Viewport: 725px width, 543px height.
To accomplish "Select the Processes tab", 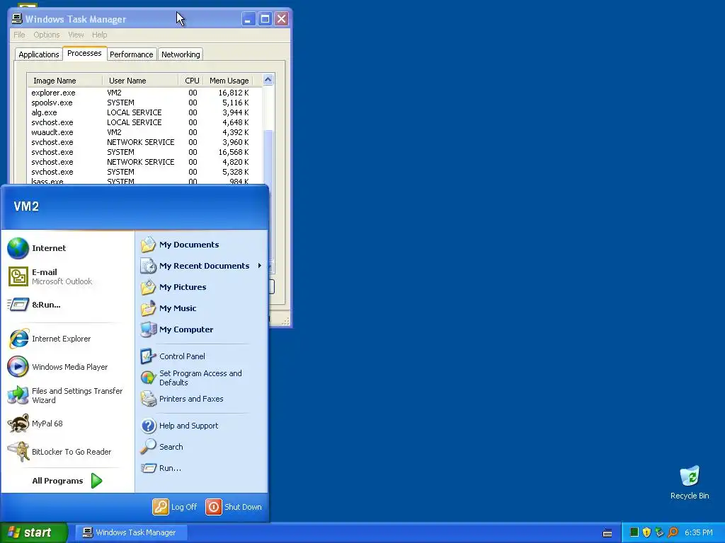I will click(x=84, y=53).
